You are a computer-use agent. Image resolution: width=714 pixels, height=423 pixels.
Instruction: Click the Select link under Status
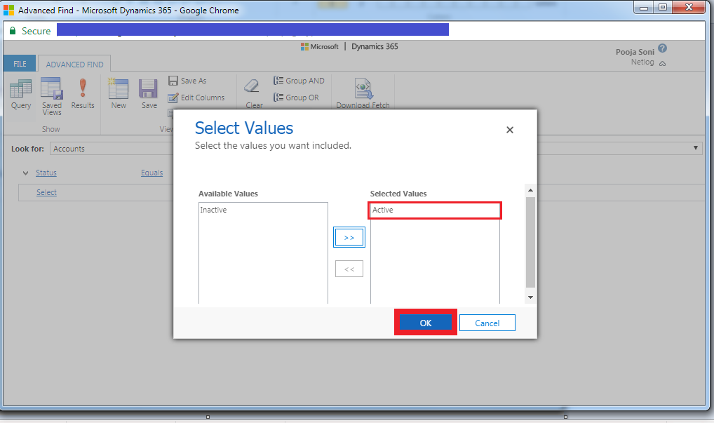46,192
